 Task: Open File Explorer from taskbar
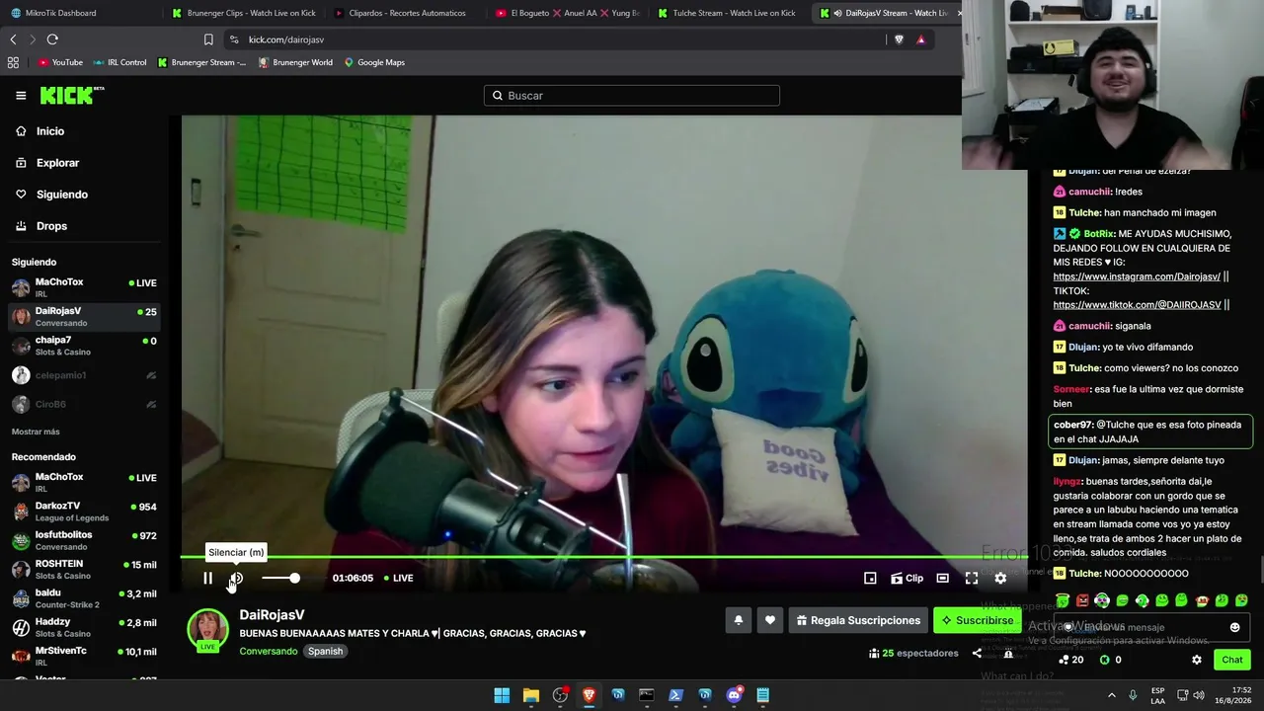click(530, 695)
